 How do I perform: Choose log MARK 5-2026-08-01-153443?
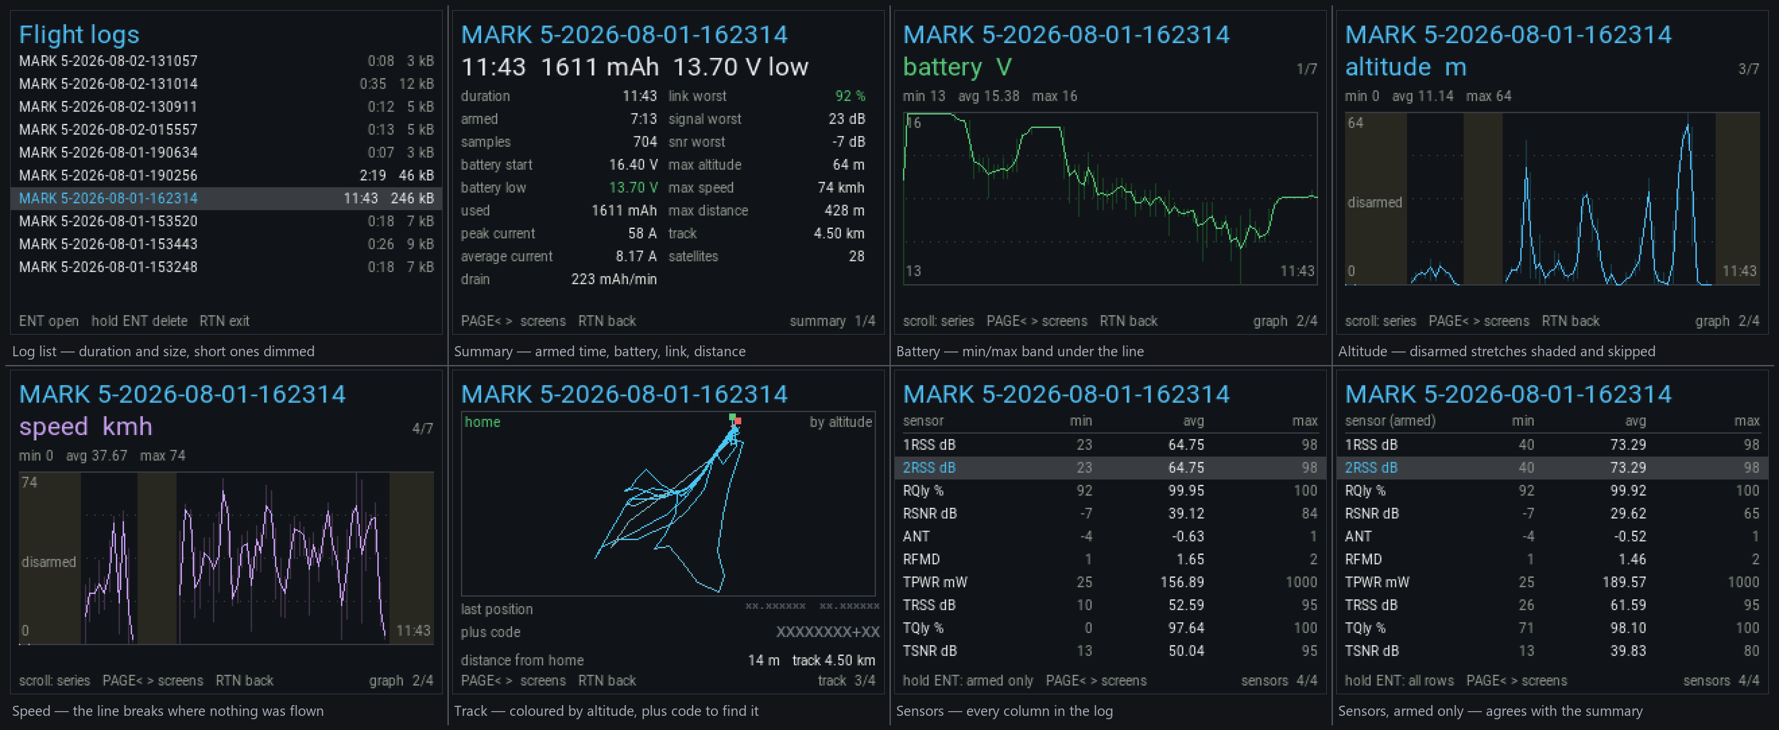click(x=226, y=244)
